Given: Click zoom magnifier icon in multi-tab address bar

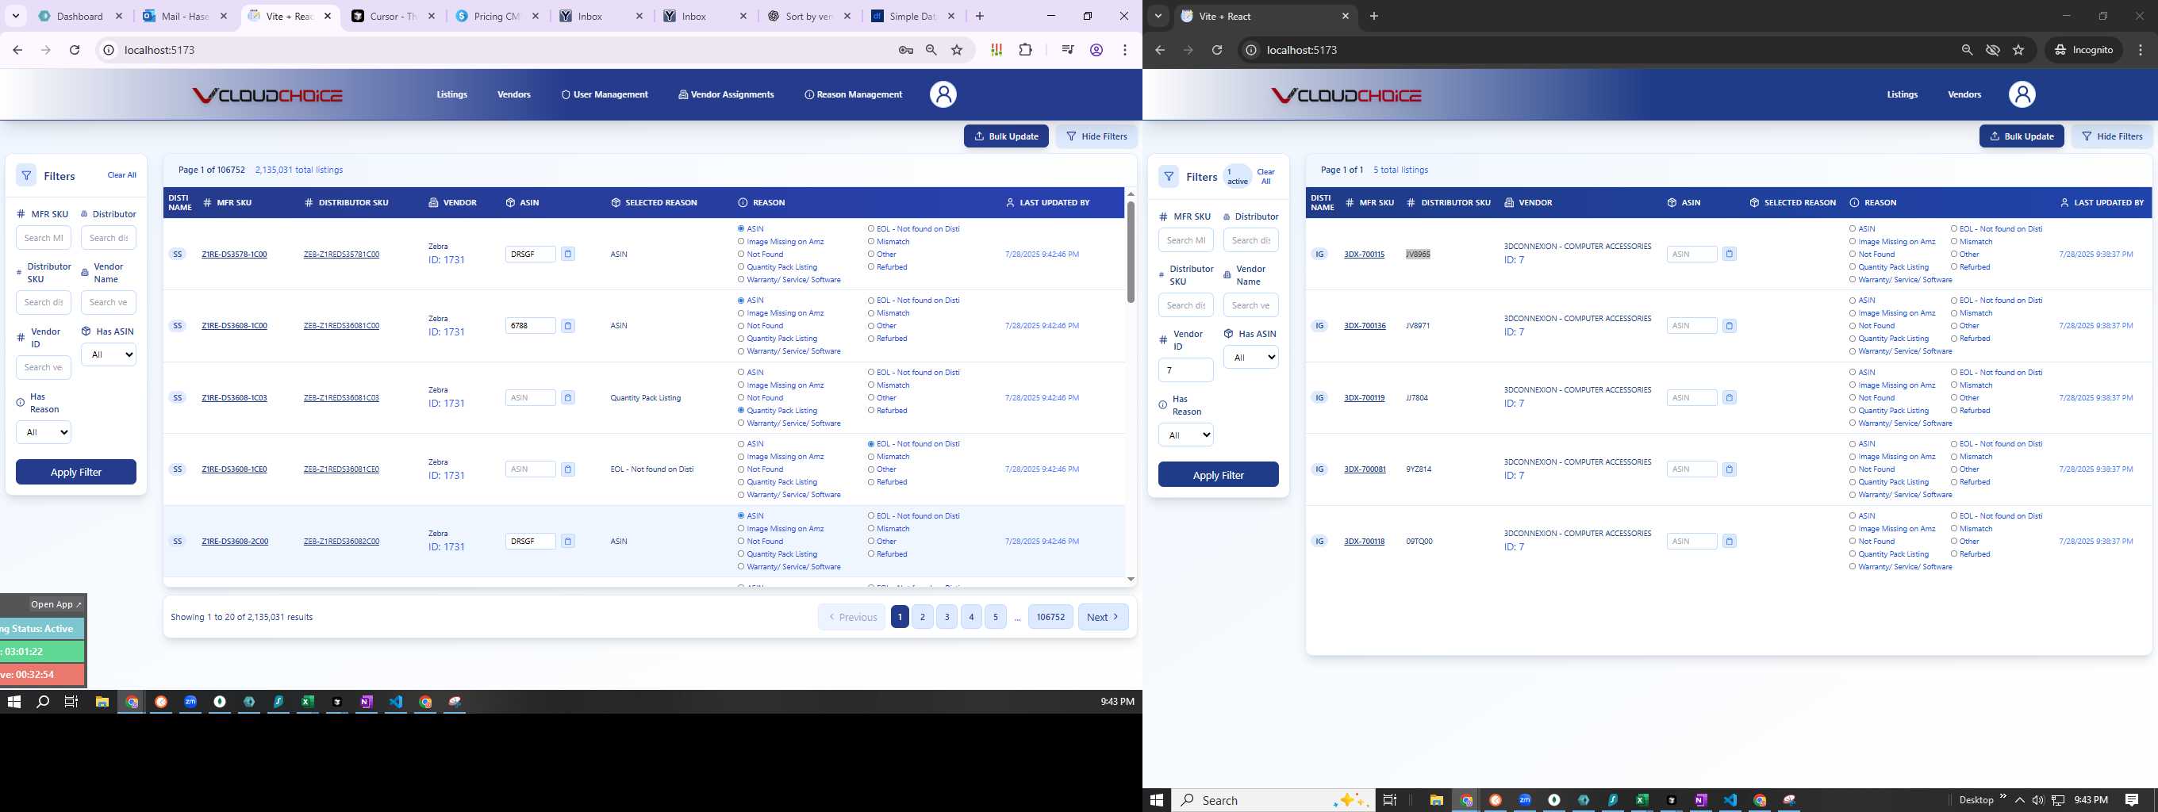Looking at the screenshot, I should click(x=931, y=50).
